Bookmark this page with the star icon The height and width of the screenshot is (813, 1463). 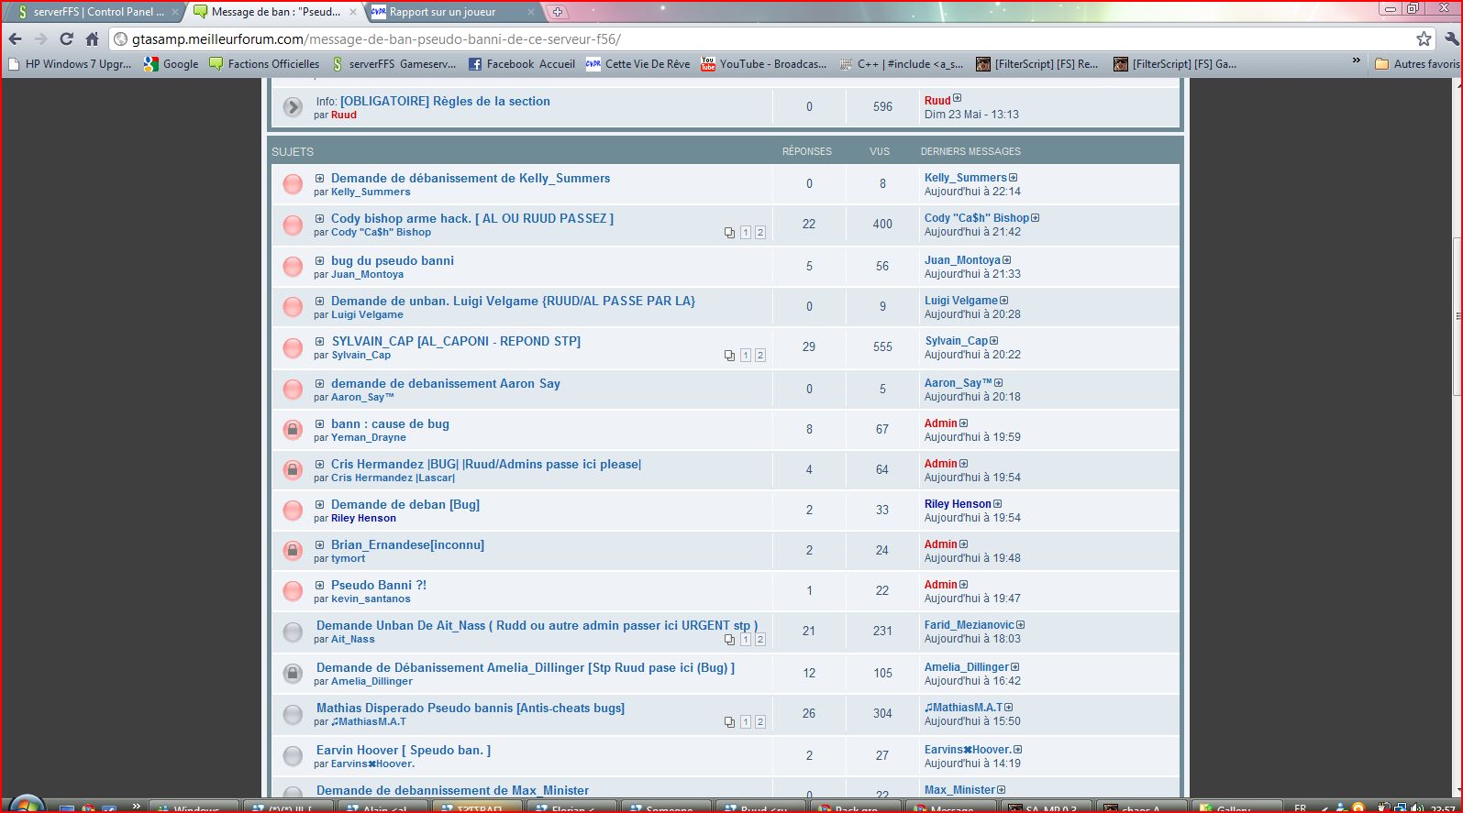(1424, 38)
